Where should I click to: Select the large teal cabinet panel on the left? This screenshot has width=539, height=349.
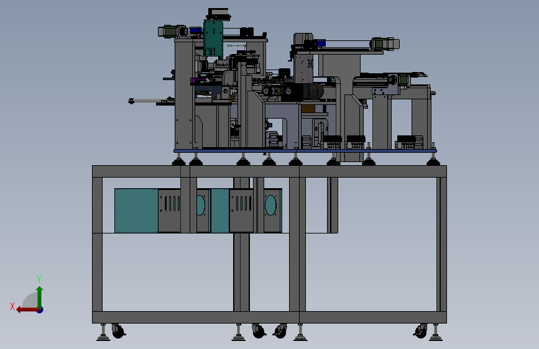pyautogui.click(x=136, y=211)
